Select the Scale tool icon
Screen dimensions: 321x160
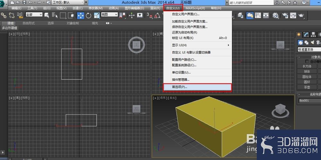(96, 15)
